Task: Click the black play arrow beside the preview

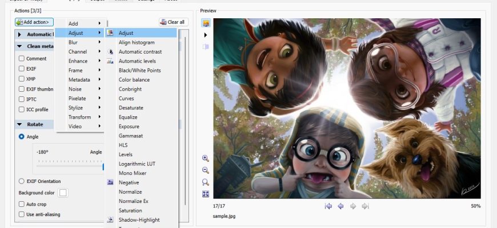Action: pos(206,35)
